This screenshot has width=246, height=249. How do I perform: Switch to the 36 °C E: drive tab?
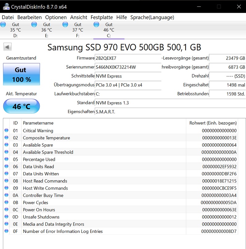point(47,30)
